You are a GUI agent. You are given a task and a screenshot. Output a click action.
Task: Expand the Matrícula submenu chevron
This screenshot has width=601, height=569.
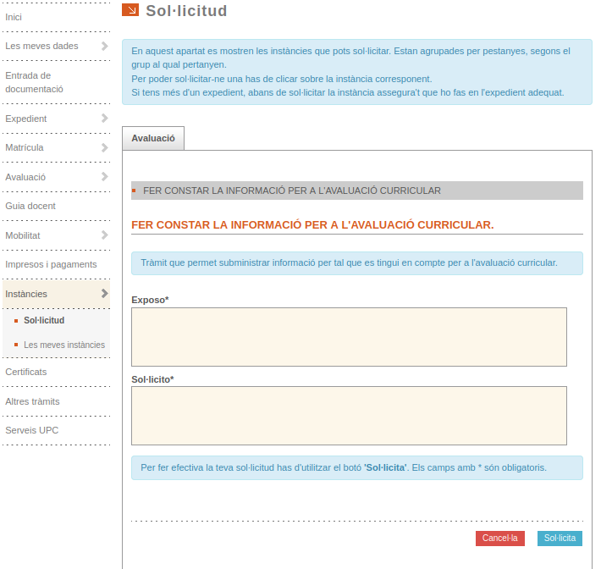pos(104,147)
